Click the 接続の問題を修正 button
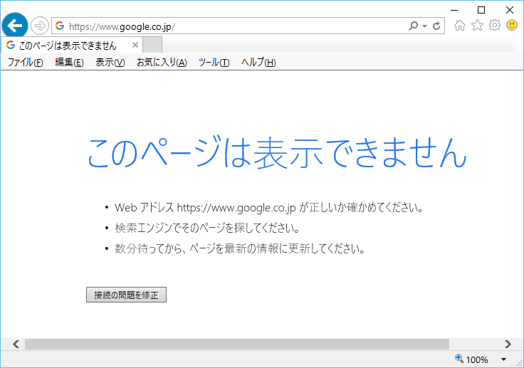Screen dimensions: 524x368 pos(126,295)
